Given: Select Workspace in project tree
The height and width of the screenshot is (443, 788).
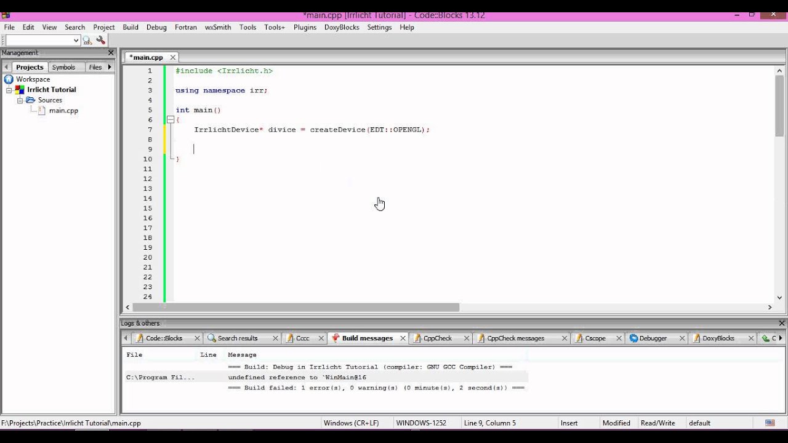Looking at the screenshot, I should (33, 79).
